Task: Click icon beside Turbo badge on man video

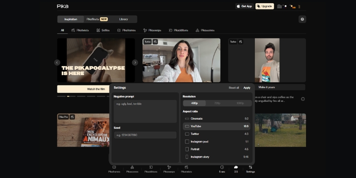Action: click(x=241, y=42)
